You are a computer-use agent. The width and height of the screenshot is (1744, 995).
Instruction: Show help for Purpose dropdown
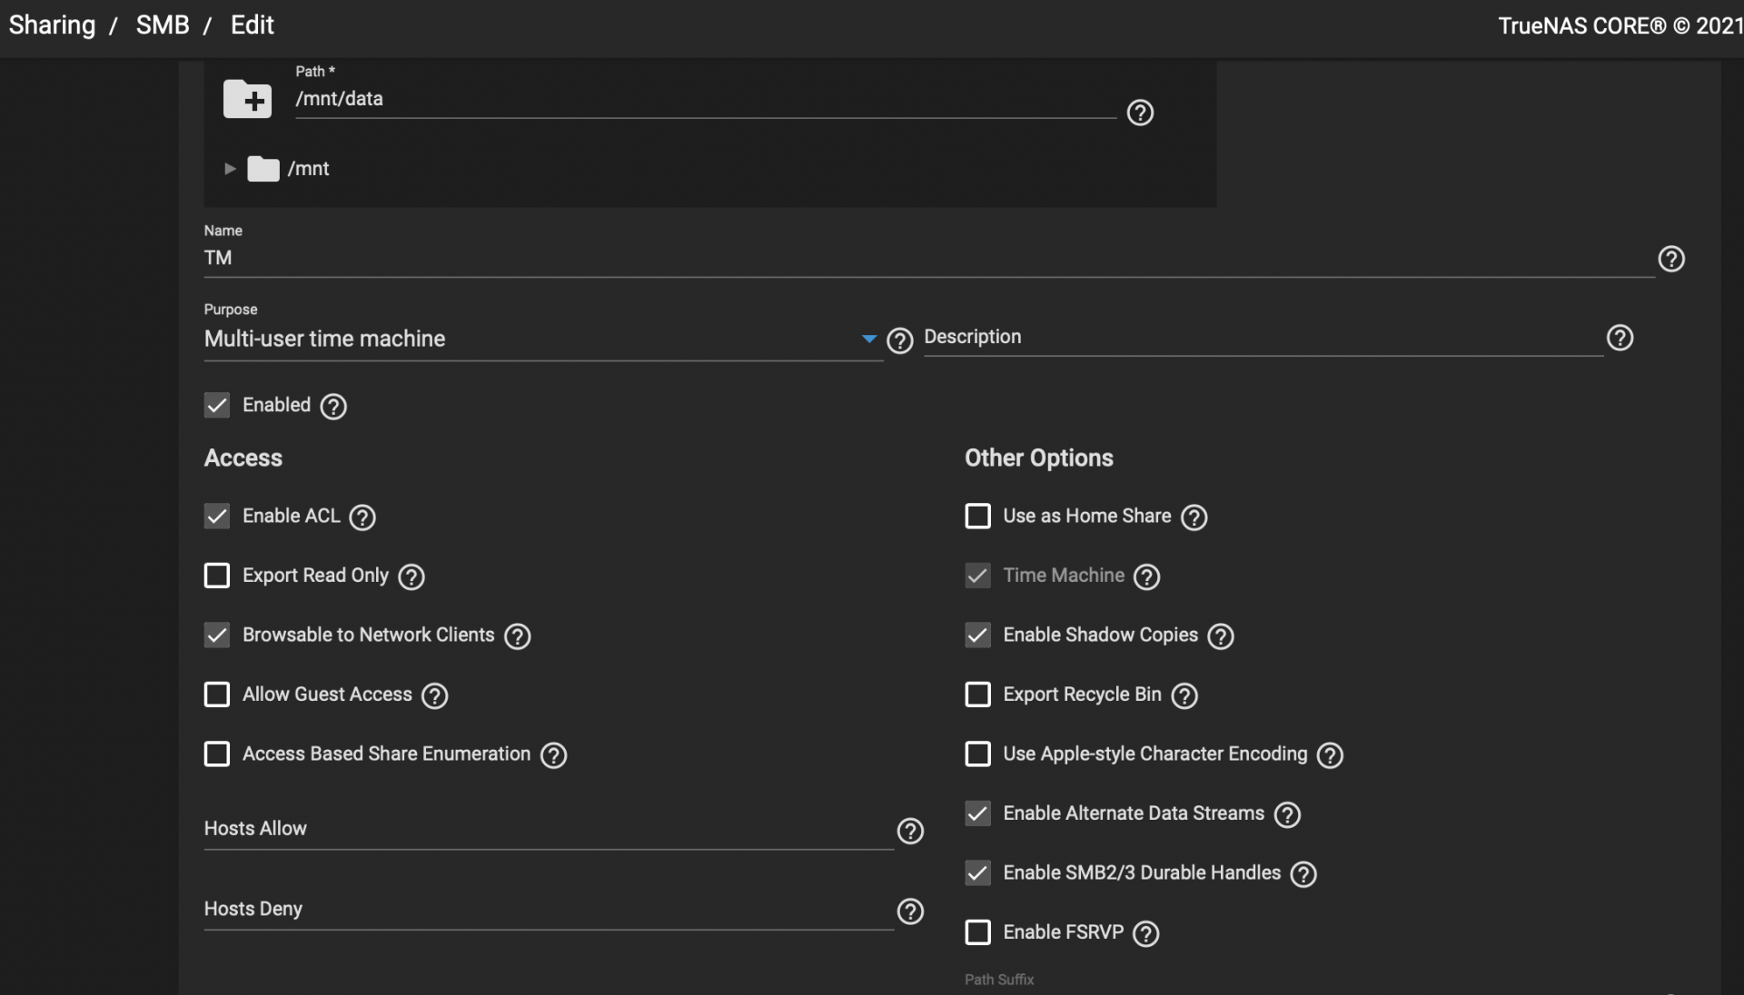point(899,340)
